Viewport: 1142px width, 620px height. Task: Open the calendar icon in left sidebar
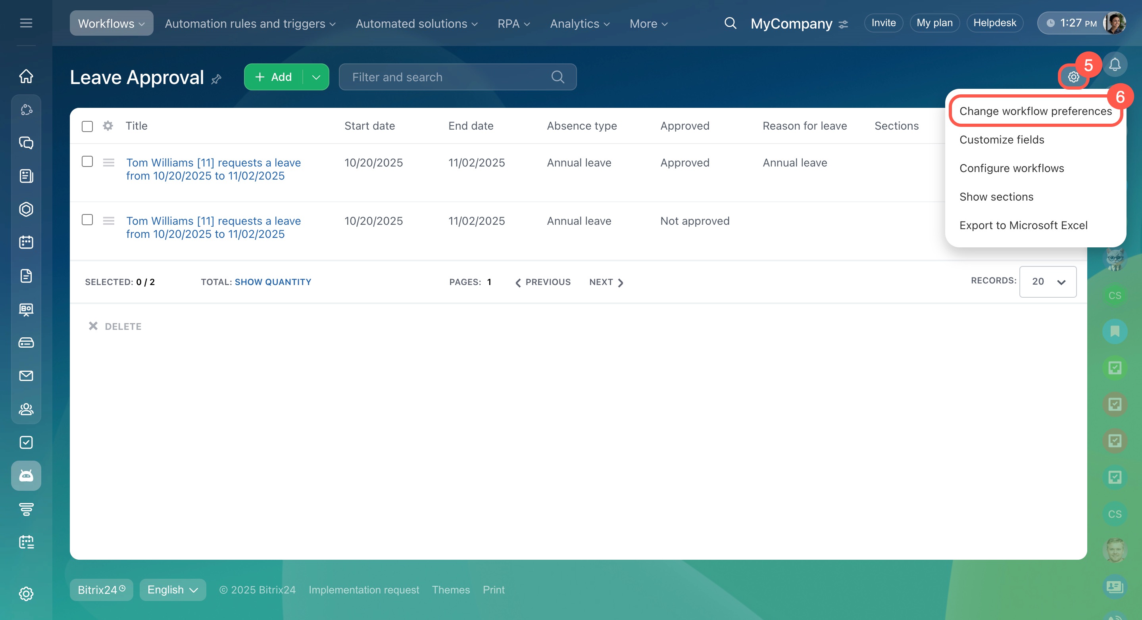(26, 242)
